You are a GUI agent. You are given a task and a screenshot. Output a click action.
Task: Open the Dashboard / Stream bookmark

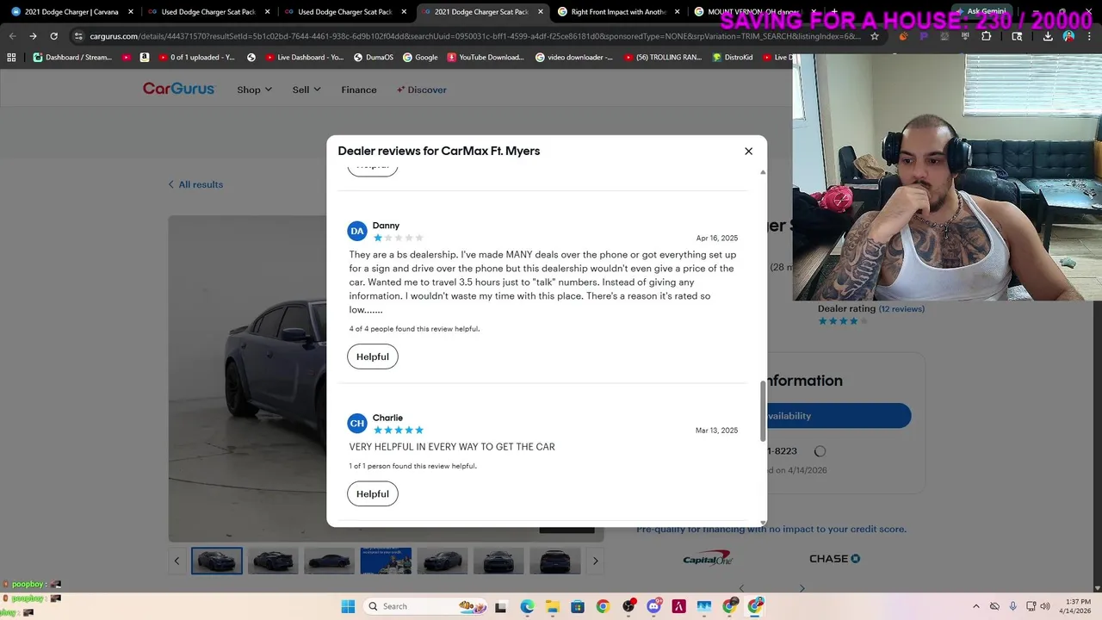(72, 57)
